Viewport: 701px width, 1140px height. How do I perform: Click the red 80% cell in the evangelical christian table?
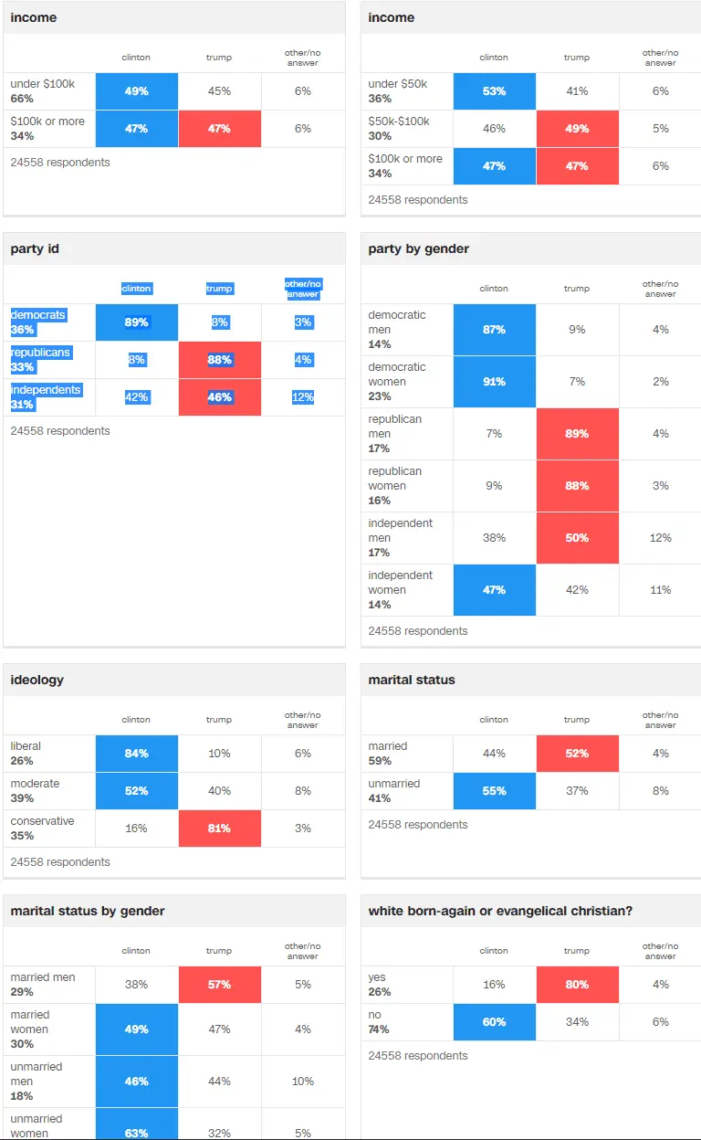pyautogui.click(x=577, y=985)
